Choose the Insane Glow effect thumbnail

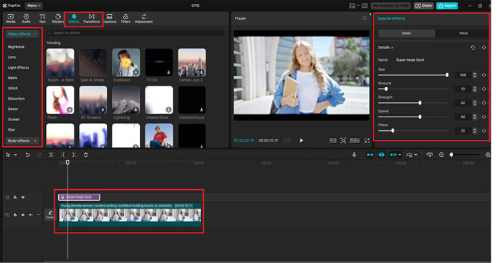159,100
